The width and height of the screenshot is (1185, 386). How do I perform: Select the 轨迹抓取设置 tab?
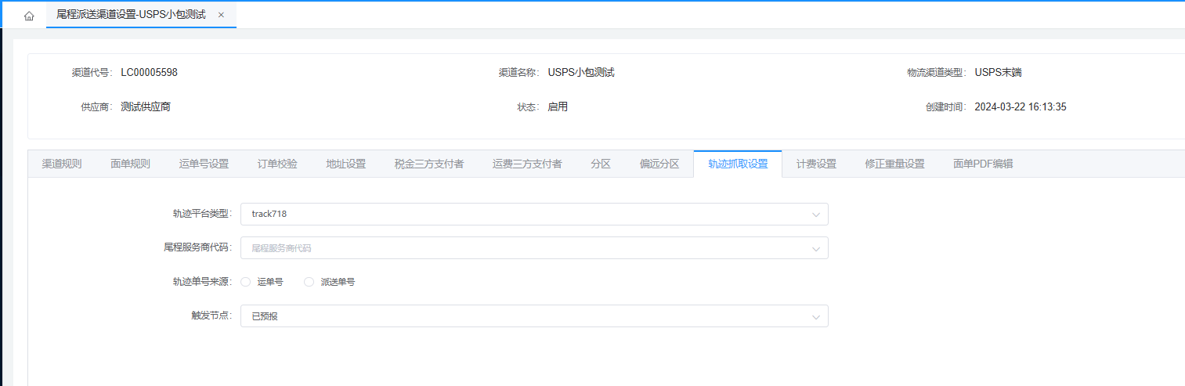pyautogui.click(x=738, y=164)
